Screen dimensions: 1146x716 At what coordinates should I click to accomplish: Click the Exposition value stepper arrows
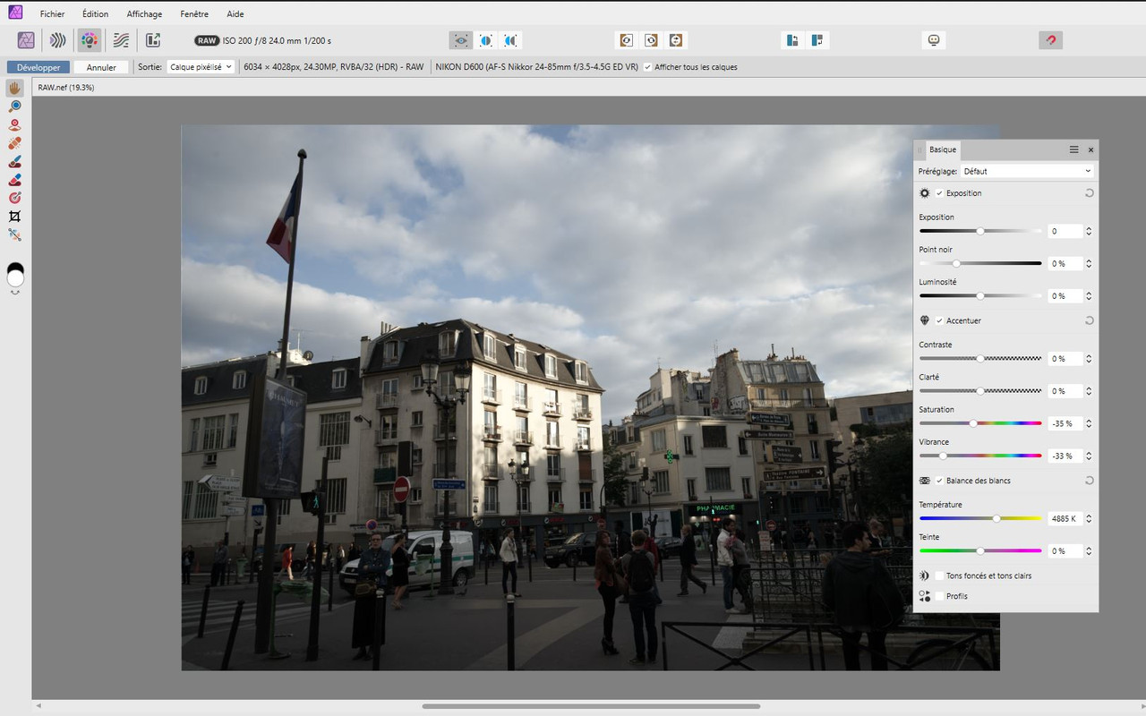pos(1089,231)
